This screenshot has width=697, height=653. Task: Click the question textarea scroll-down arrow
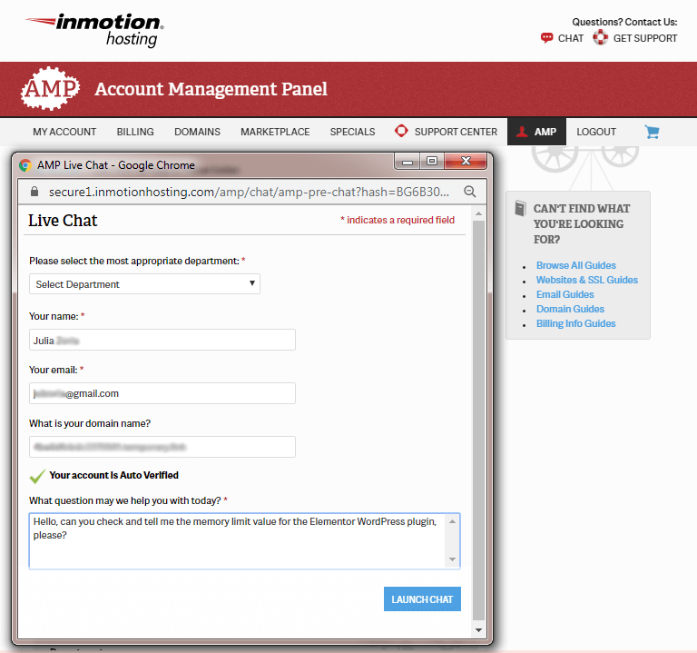[x=453, y=559]
